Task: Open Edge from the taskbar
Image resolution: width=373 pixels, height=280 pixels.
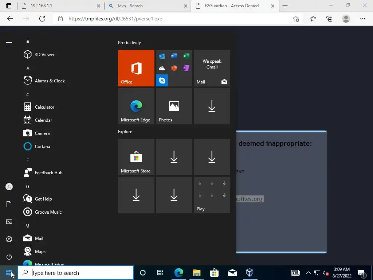Action: (x=178, y=273)
